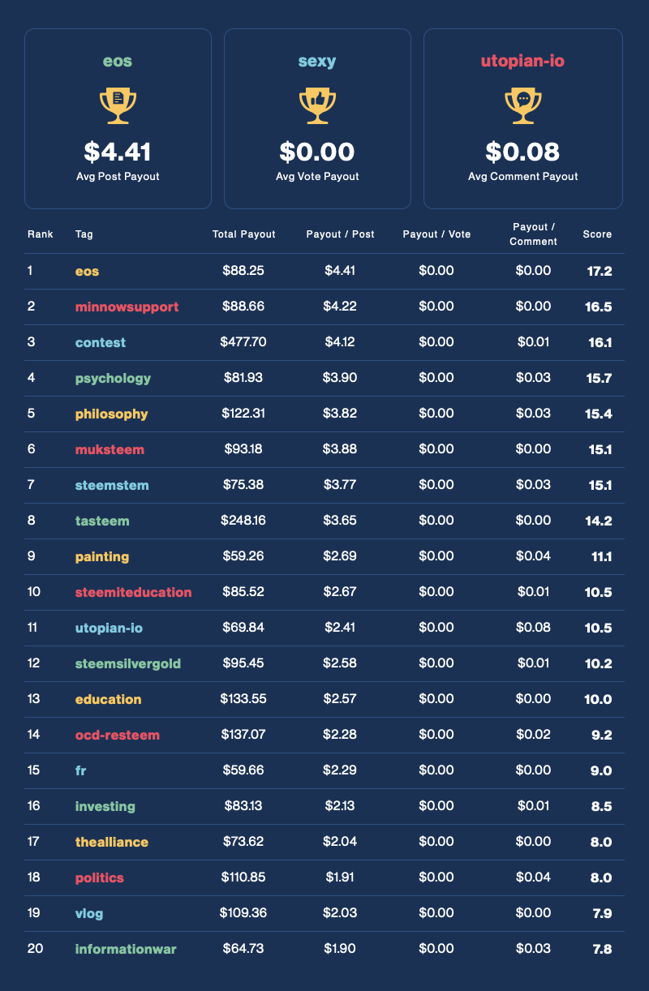Select the politics tag in row 18
The height and width of the screenshot is (991, 649).
tap(100, 877)
